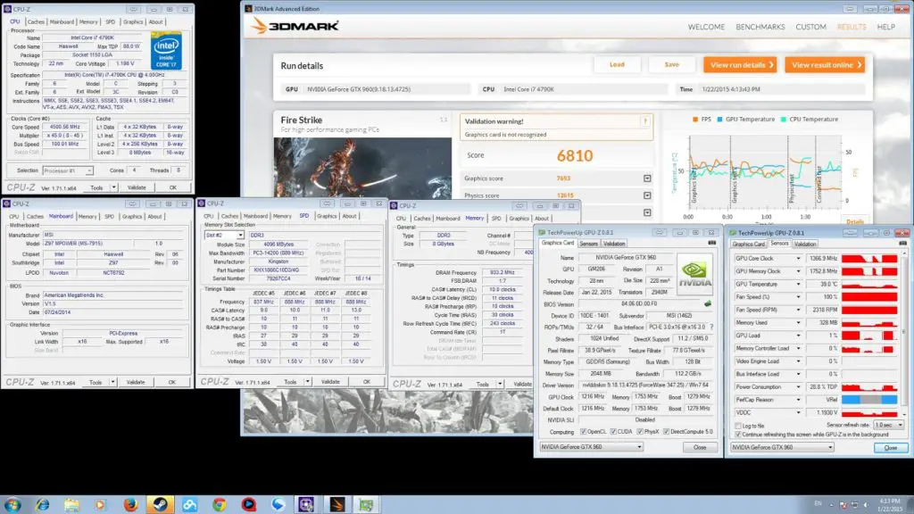This screenshot has width=914, height=514.
Task: Switch to Validation tab in GPU-Z Sensors window
Action: pos(805,245)
